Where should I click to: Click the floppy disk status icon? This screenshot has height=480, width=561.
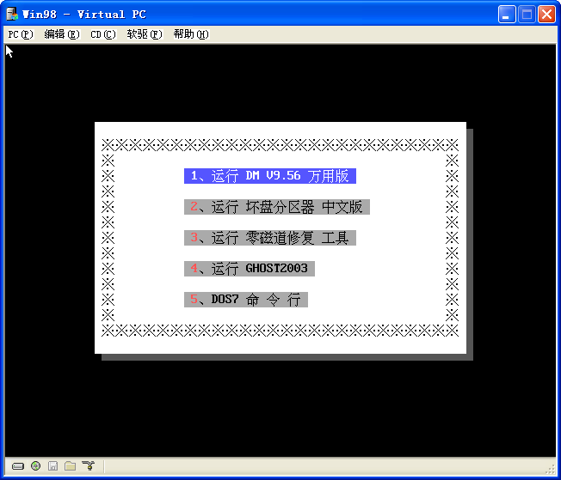click(x=53, y=465)
